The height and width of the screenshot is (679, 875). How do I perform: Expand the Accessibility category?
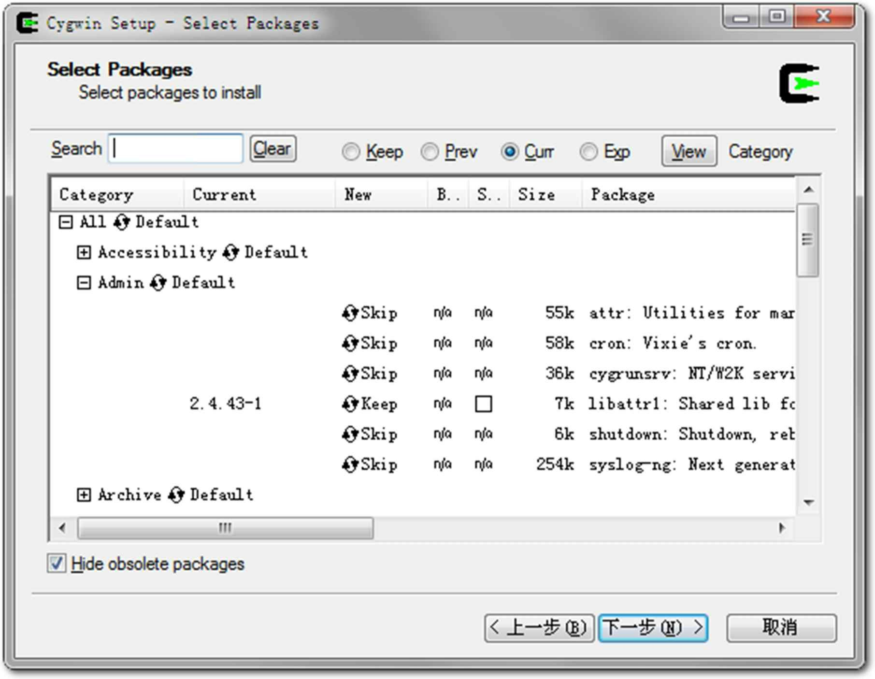pos(84,252)
